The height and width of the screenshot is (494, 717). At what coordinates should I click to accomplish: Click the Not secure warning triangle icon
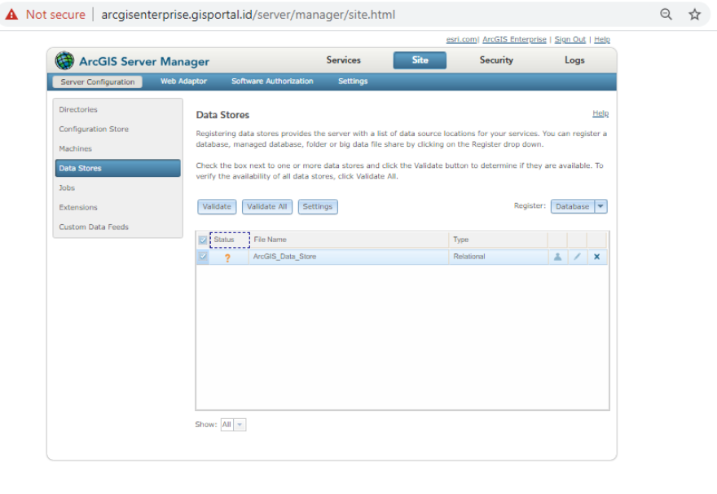coord(11,14)
